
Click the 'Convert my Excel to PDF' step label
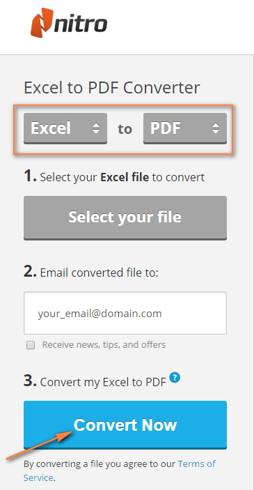coord(103,382)
